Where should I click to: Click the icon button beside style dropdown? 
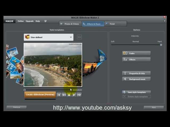coord(79,37)
